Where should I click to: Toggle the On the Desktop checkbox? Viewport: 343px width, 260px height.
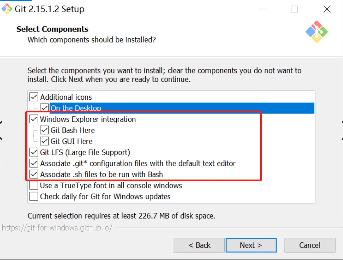[x=44, y=108]
